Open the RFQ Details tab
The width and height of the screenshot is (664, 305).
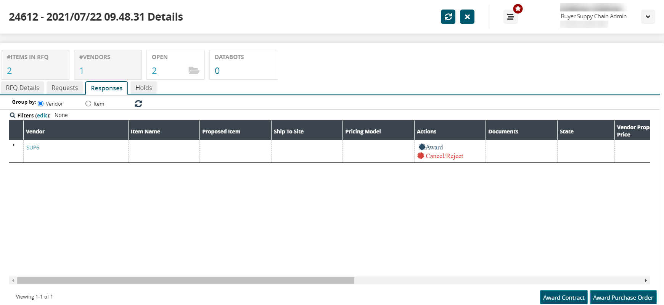[x=23, y=88]
